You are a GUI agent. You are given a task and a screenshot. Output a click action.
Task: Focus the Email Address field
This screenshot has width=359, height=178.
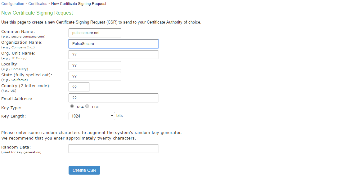click(113, 98)
